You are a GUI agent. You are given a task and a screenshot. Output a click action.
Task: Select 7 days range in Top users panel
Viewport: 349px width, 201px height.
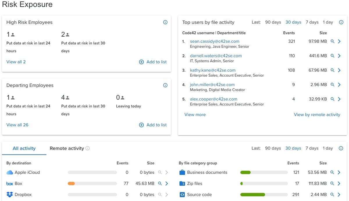[312, 22]
